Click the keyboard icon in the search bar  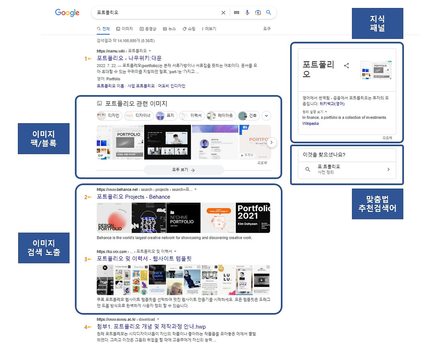236,12
